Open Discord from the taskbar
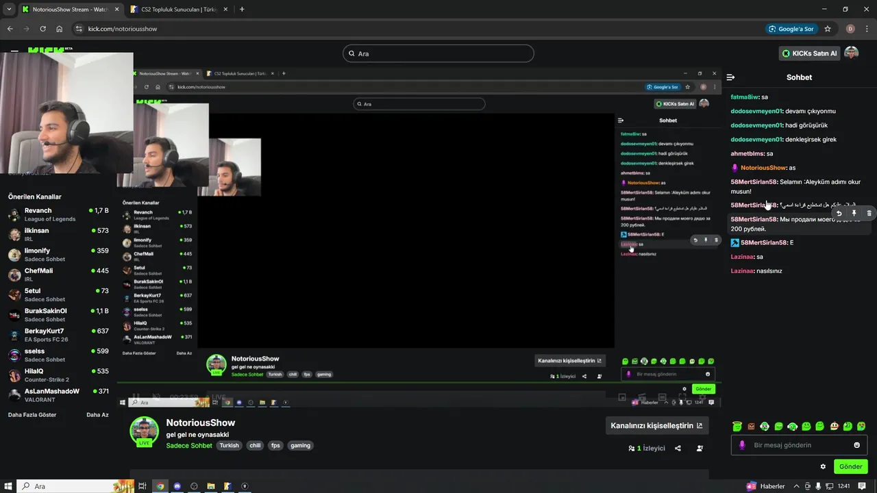This screenshot has width=877, height=493. pos(177,486)
